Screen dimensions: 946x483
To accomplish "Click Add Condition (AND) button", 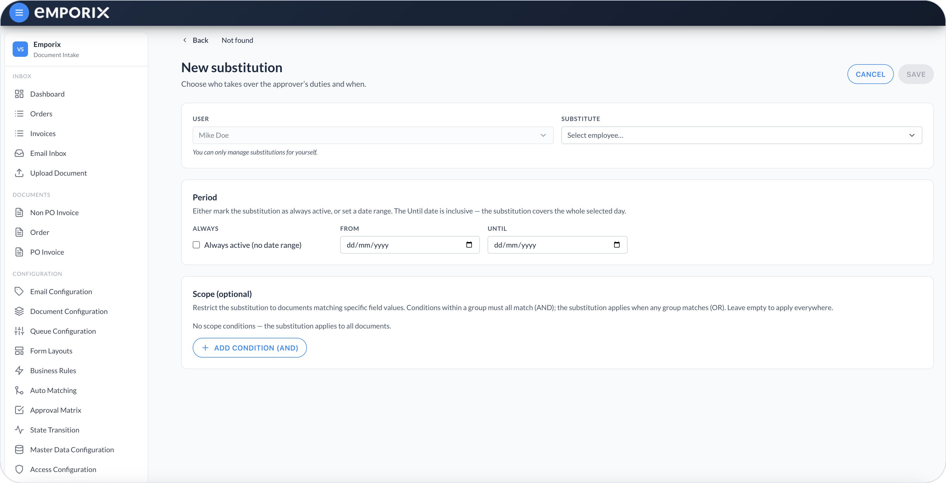I will [x=250, y=348].
